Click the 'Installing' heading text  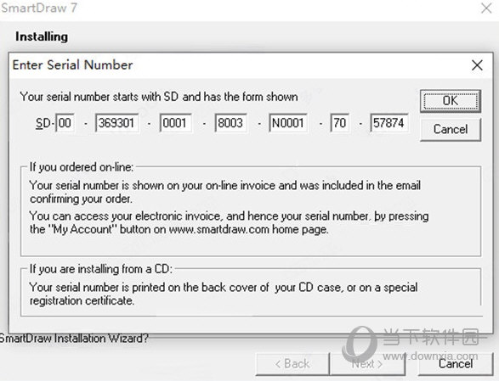[42, 36]
